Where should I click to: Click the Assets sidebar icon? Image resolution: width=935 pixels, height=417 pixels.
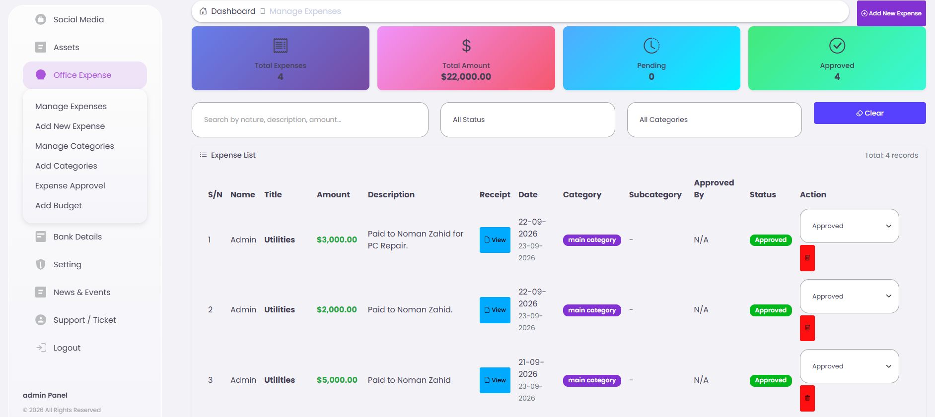tap(41, 47)
